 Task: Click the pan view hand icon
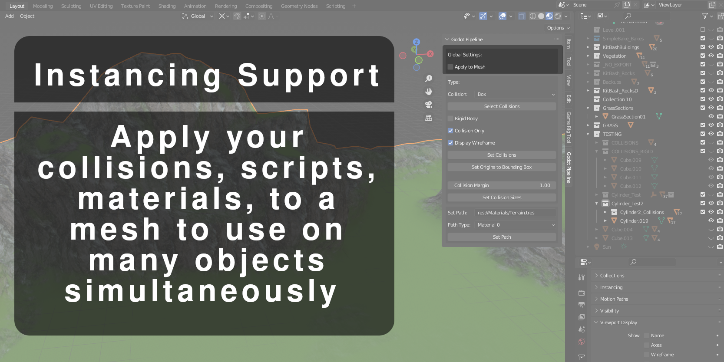point(429,92)
